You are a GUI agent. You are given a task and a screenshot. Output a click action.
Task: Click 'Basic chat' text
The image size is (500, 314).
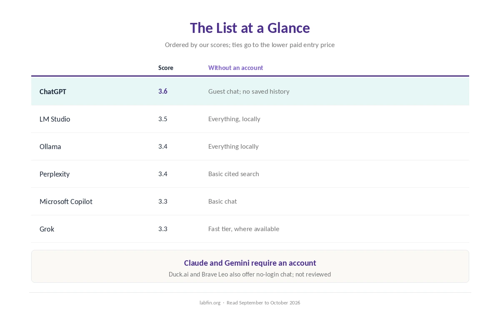[222, 201]
